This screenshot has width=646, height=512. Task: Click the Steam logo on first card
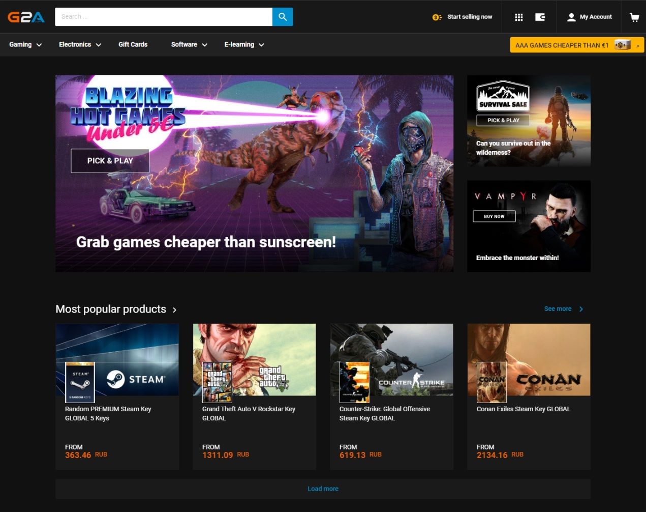(x=136, y=379)
